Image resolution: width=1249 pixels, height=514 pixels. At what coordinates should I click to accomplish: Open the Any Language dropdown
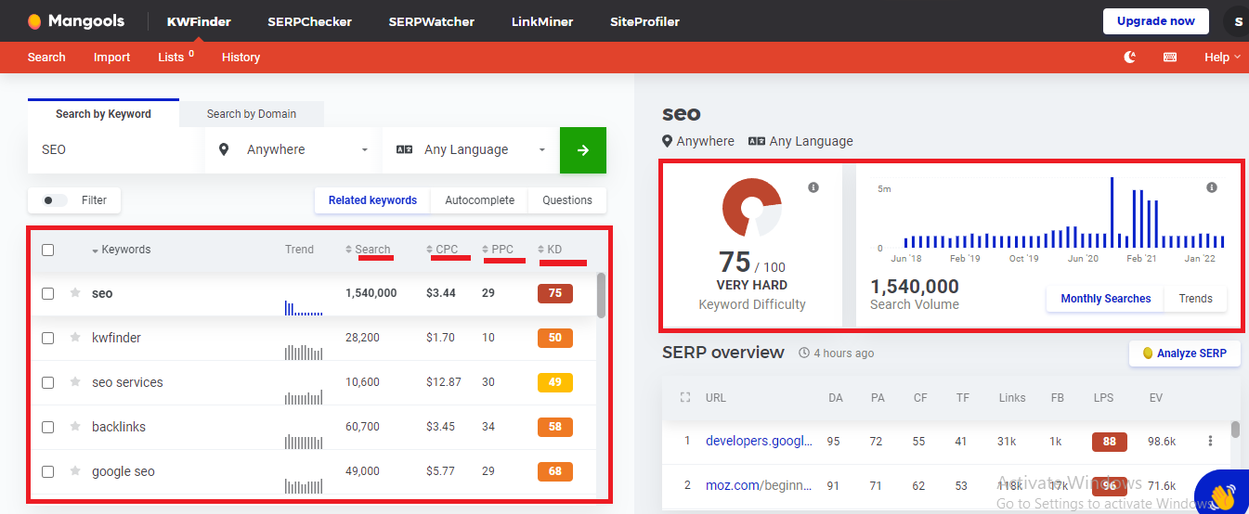click(x=470, y=149)
